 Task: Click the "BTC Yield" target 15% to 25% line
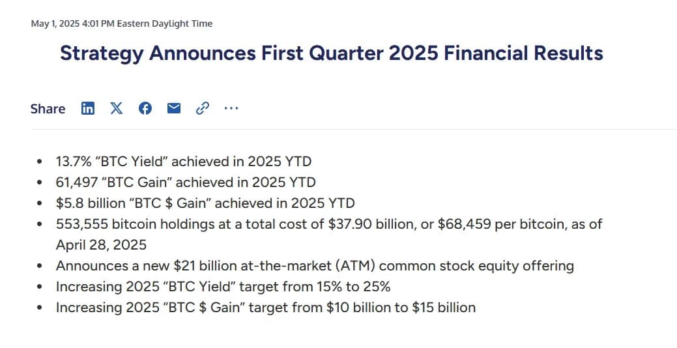coord(223,287)
